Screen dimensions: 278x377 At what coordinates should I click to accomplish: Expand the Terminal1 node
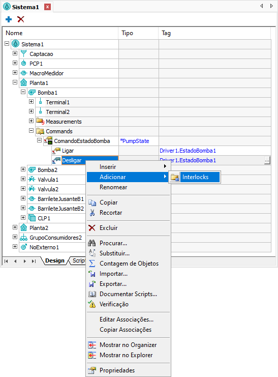pos(31,102)
